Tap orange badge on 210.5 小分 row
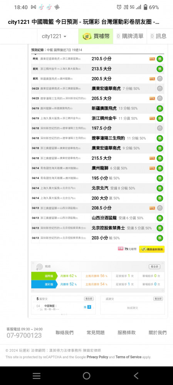Screen dimensions: 173x385 (152, 59)
